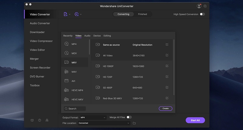Show the Finished task list
Viewport: 243px width, 130px height.
[142, 14]
